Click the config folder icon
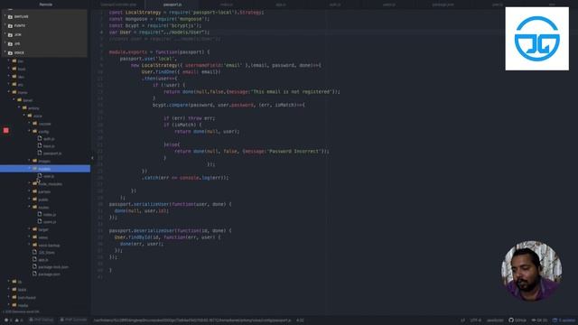The image size is (578, 325). point(35,131)
